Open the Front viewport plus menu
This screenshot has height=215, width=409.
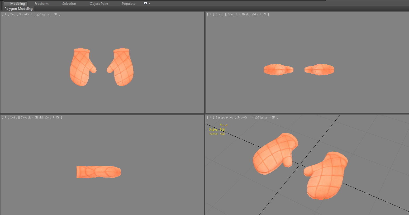pyautogui.click(x=211, y=14)
